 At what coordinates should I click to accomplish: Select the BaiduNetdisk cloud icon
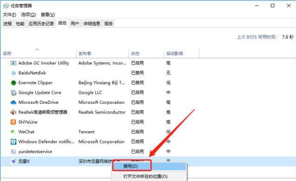coord(13,73)
